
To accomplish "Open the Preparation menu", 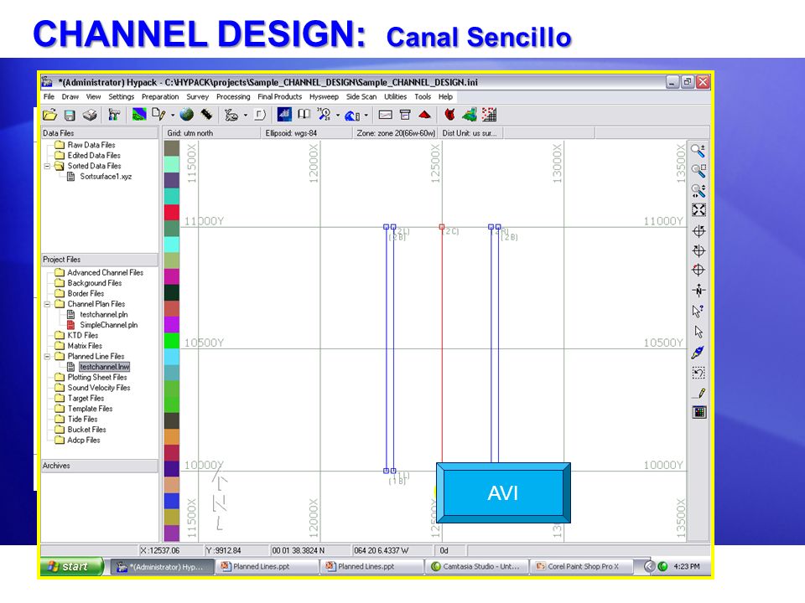I will coord(160,96).
